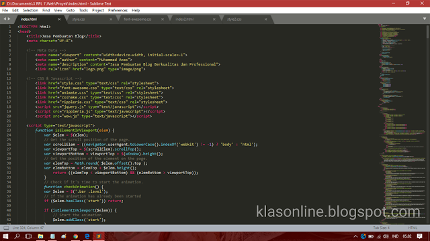Open Microsoft Edge from taskbar
430x241 pixels.
87,236
